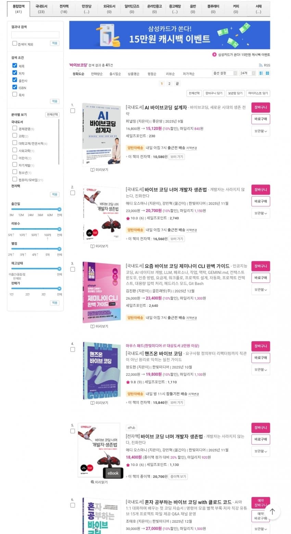Switch to list view icon
The width and height of the screenshot is (291, 534).
pos(261,73)
